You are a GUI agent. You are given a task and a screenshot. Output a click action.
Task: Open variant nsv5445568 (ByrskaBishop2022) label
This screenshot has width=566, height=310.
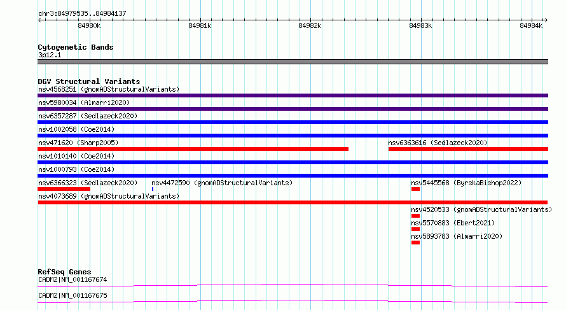pos(466,183)
